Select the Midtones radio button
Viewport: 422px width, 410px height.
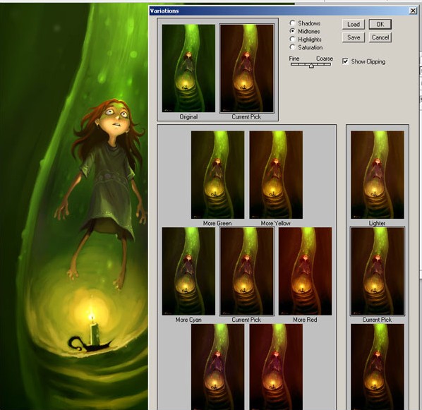click(293, 31)
